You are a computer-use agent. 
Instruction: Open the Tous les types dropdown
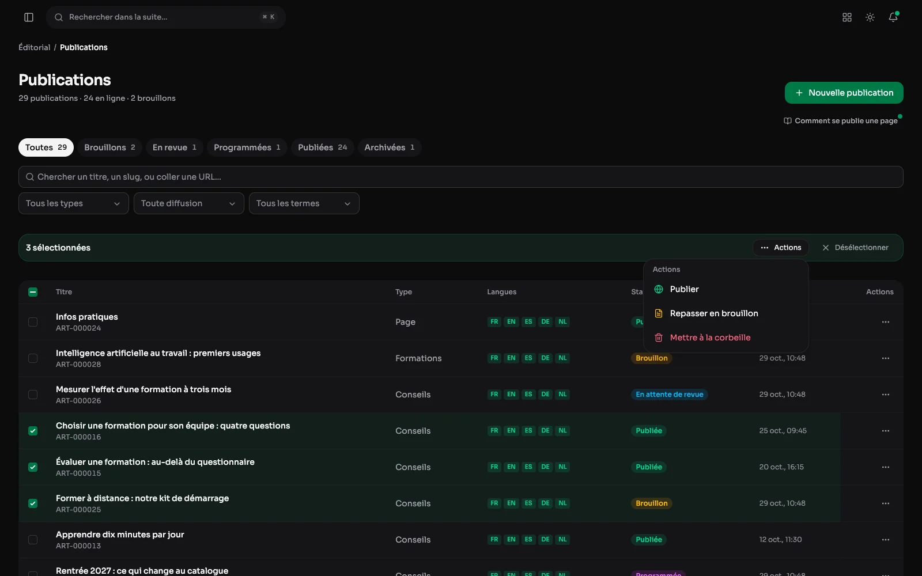[x=74, y=203]
